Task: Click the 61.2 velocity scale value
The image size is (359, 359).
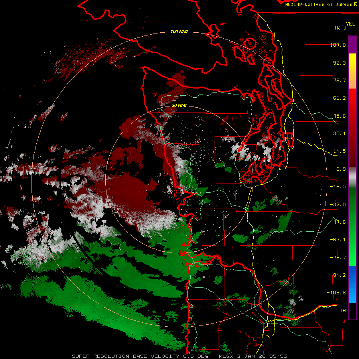Action: click(339, 98)
